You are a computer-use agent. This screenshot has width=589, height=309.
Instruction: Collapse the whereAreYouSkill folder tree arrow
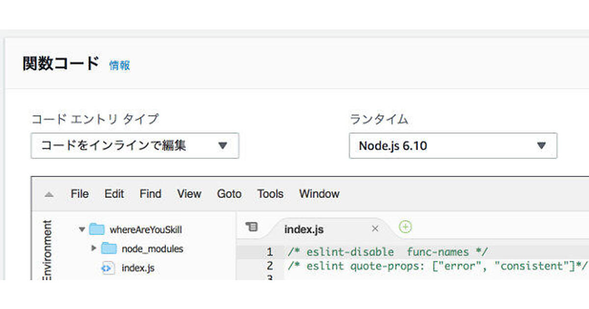coord(82,229)
